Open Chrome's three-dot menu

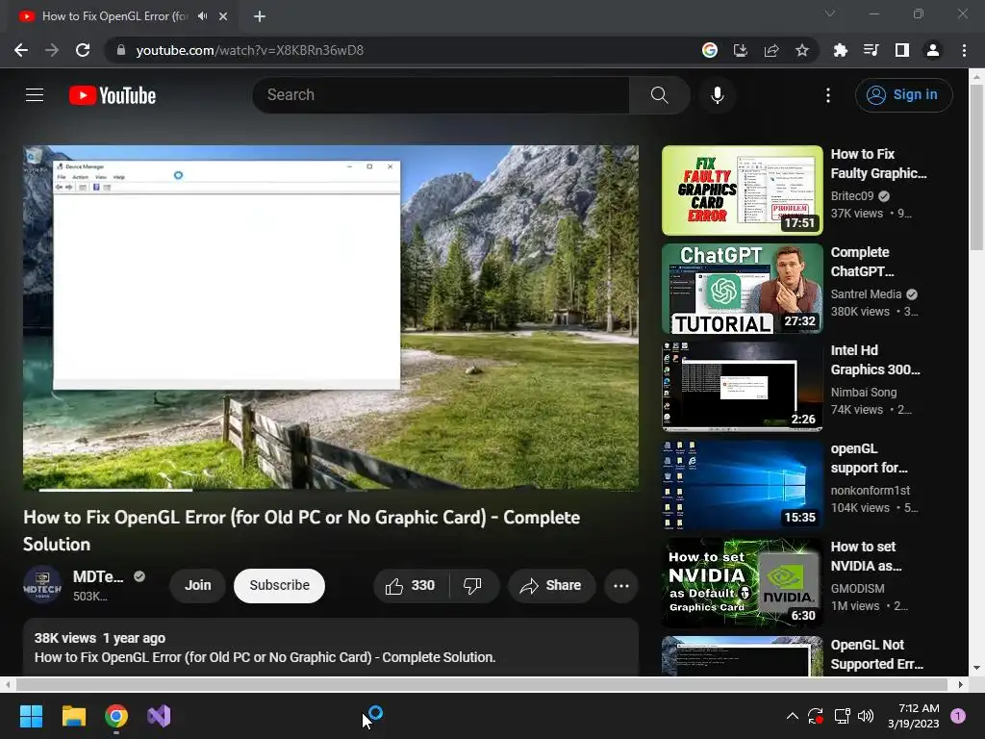[964, 50]
